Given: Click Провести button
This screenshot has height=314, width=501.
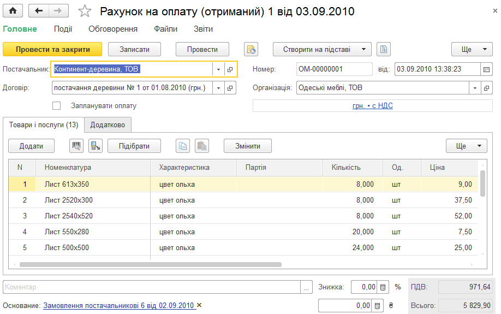Looking at the screenshot, I should 202,50.
